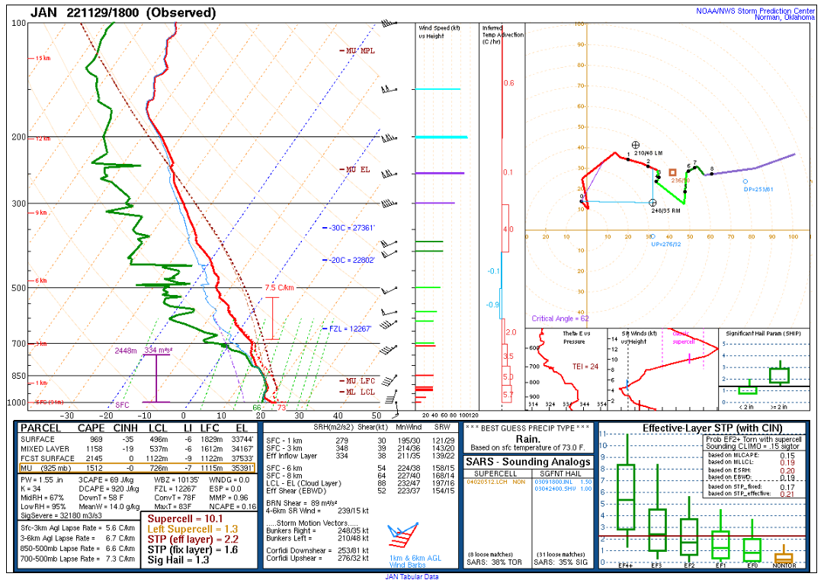Click the MU EL marker label
The height and width of the screenshot is (580, 824).
[x=355, y=170]
